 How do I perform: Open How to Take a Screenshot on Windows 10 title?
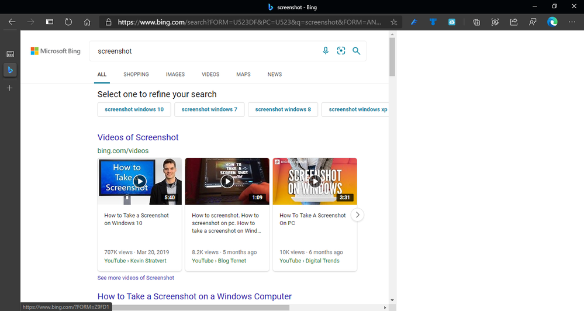coord(136,219)
